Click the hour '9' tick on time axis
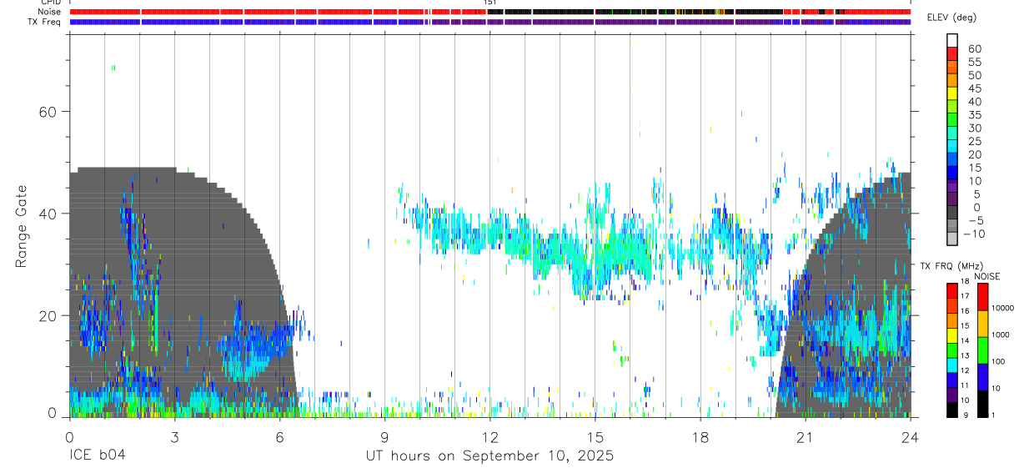 (x=384, y=436)
